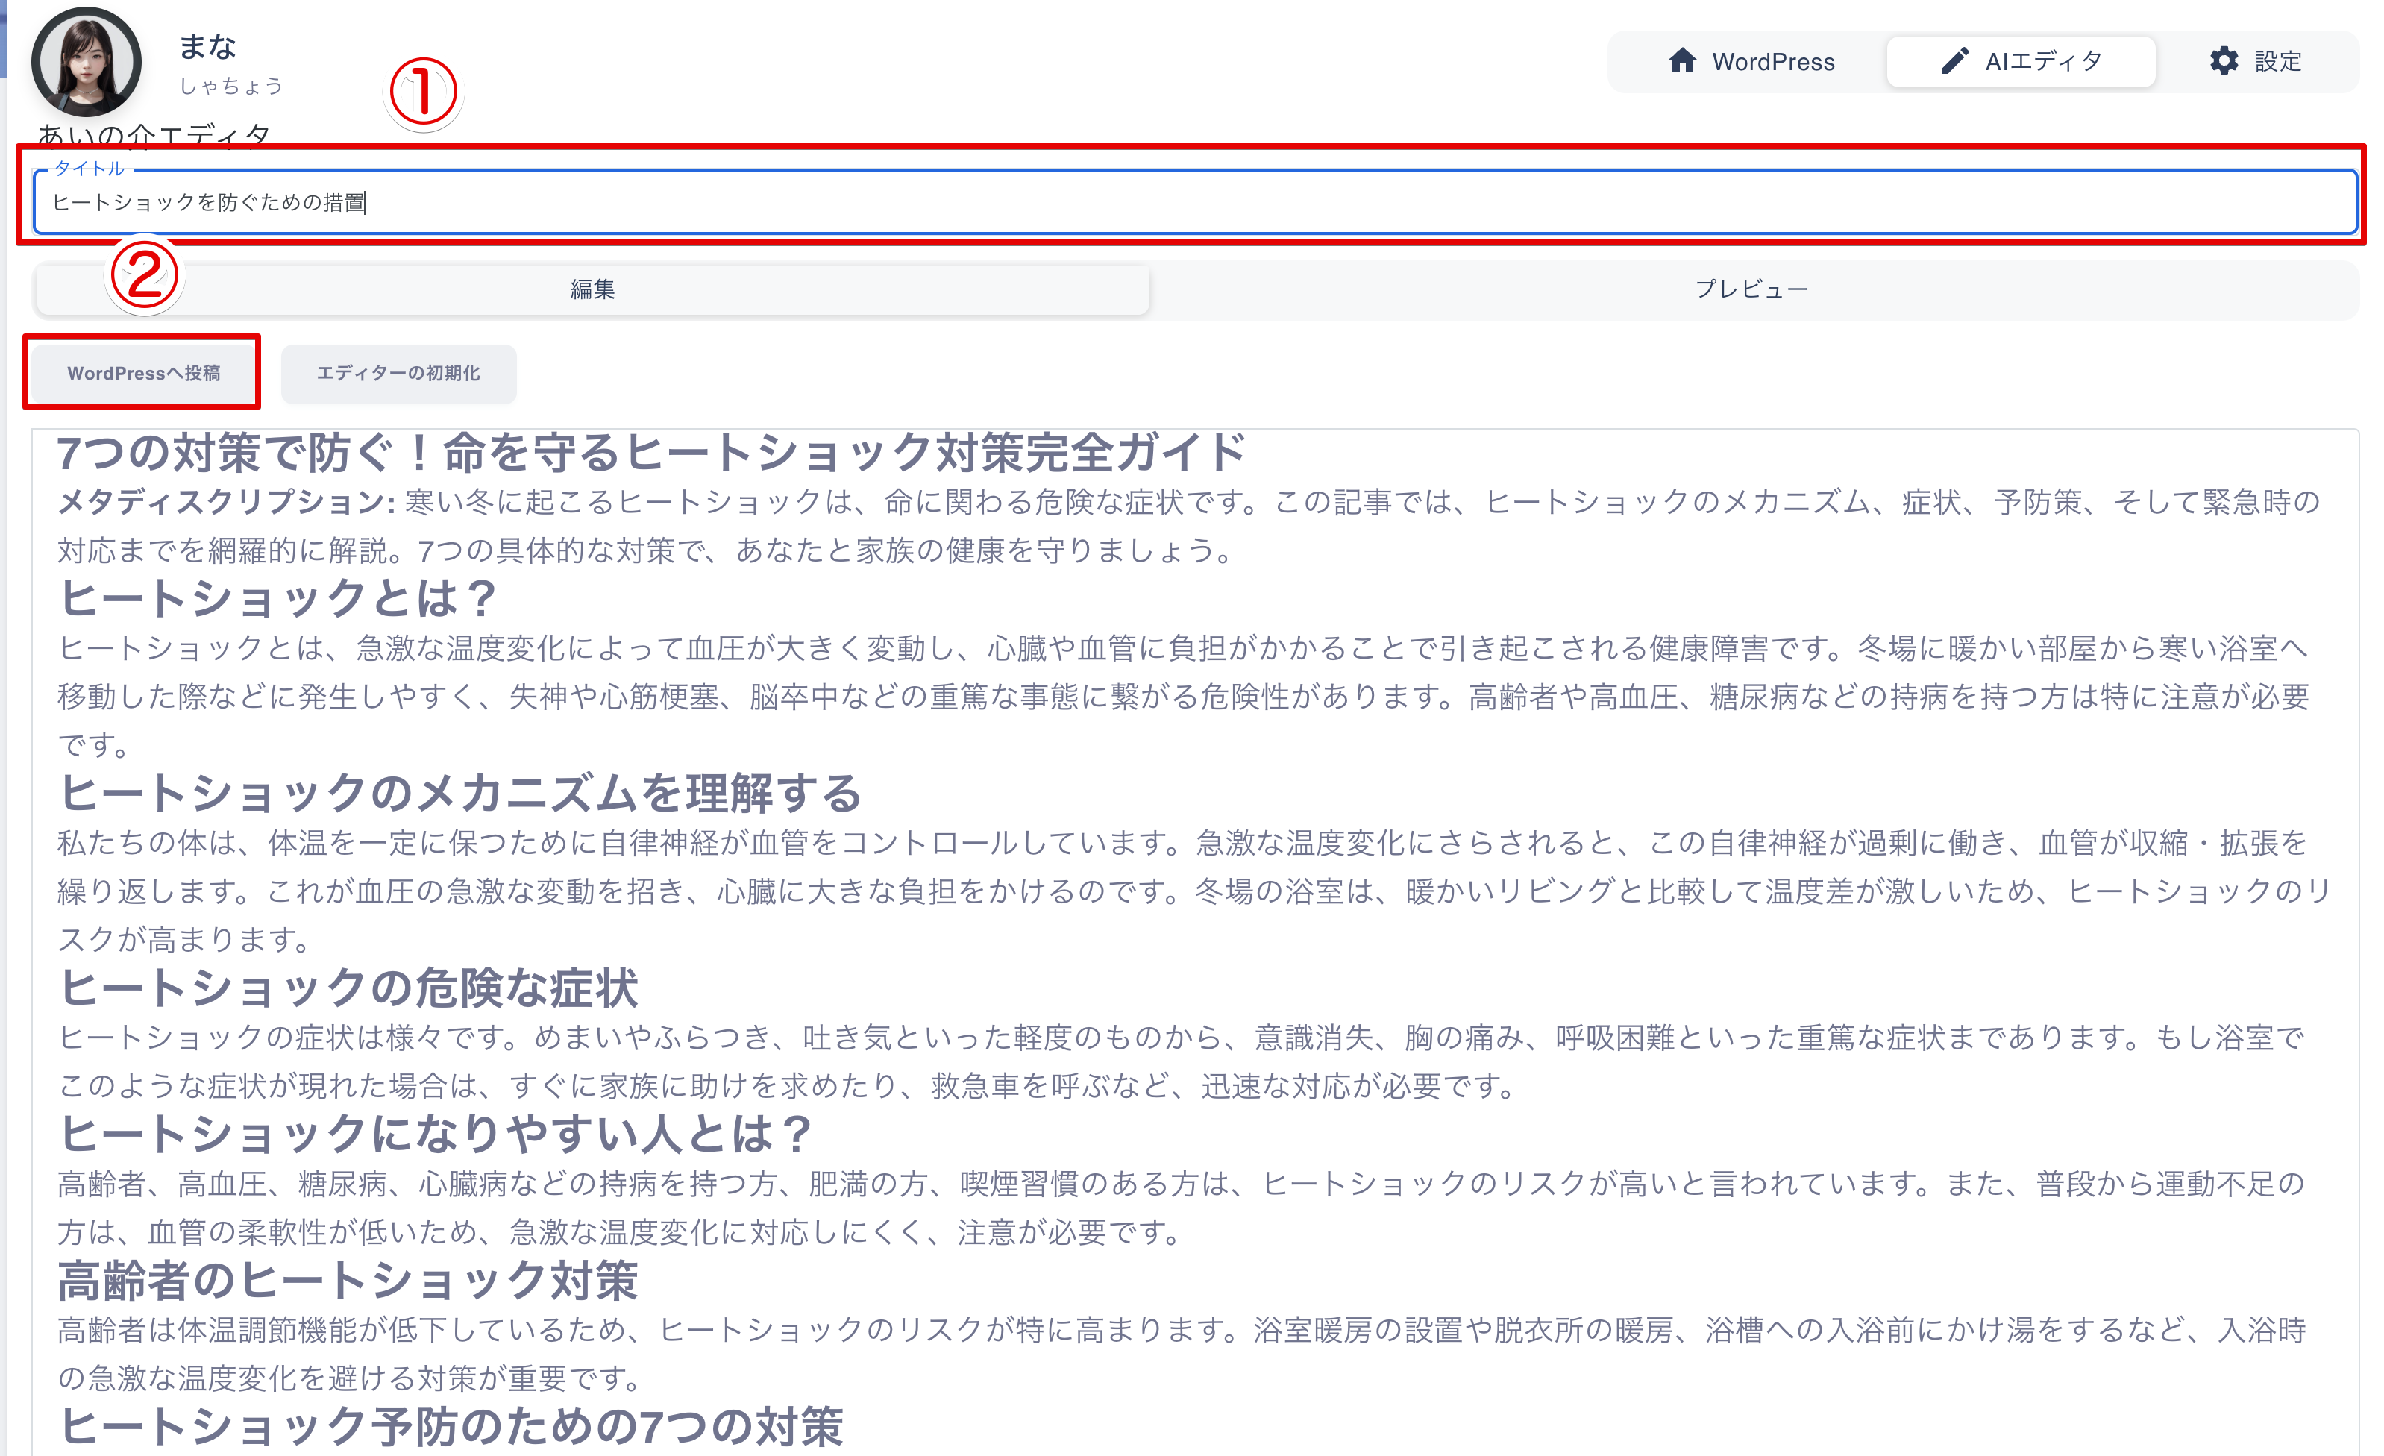Switch to the 編集 tab

pyautogui.click(x=592, y=289)
